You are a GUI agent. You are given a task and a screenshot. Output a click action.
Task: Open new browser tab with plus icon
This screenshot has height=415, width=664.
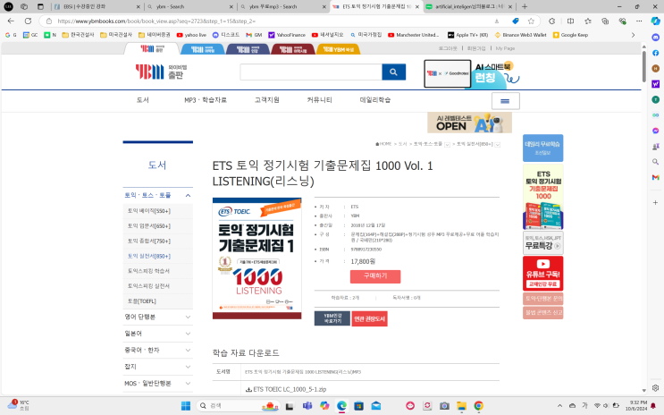pyautogui.click(x=525, y=6)
